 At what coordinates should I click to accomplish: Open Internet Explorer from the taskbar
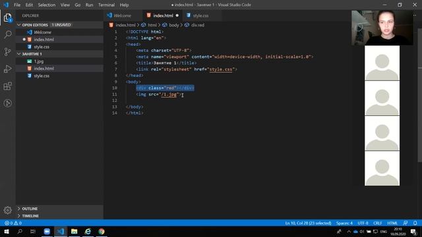tap(88, 231)
